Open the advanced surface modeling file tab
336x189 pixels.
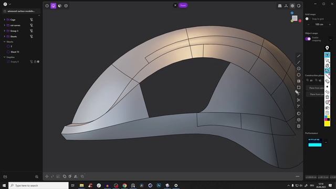21,11
